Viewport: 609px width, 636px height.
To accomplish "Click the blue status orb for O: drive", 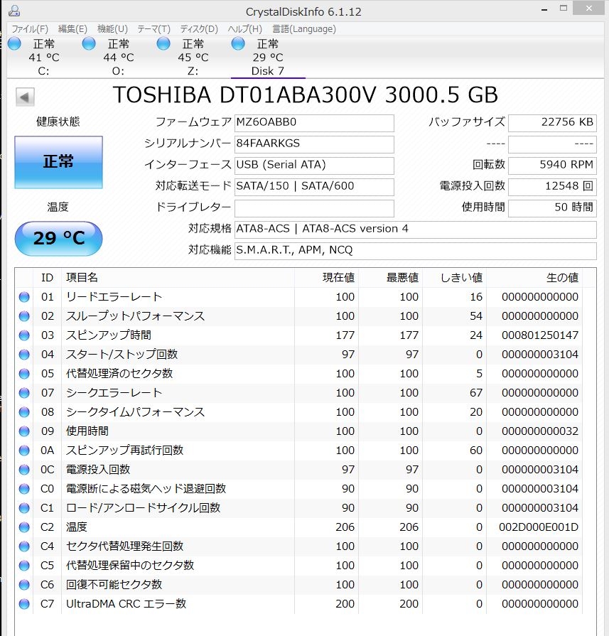I will click(89, 43).
